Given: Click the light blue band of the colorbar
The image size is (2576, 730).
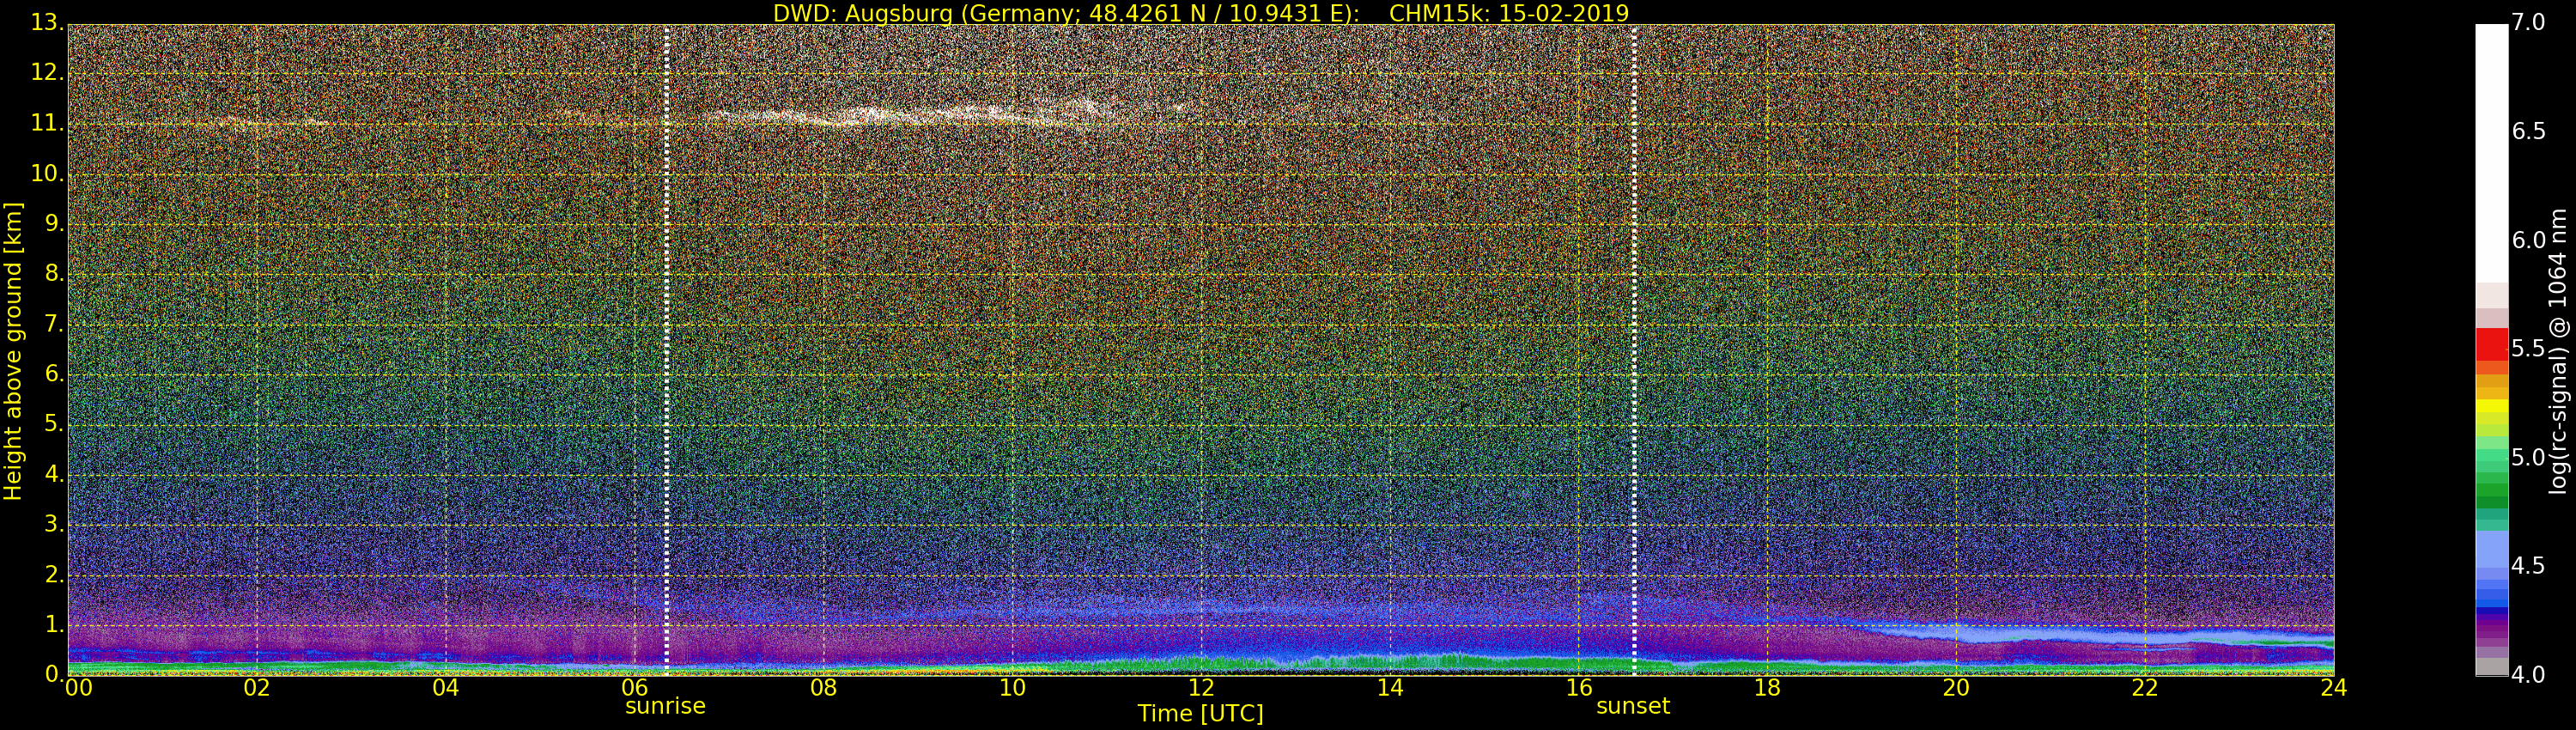Looking at the screenshot, I should click(x=2491, y=550).
